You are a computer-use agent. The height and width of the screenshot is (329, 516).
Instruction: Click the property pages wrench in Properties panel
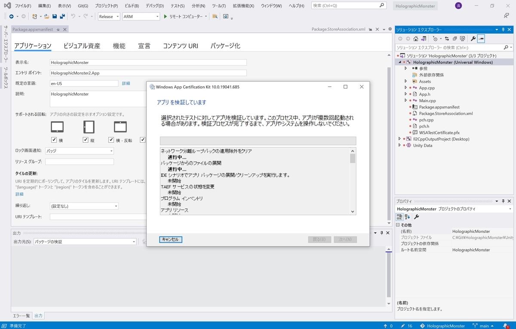pos(416,217)
